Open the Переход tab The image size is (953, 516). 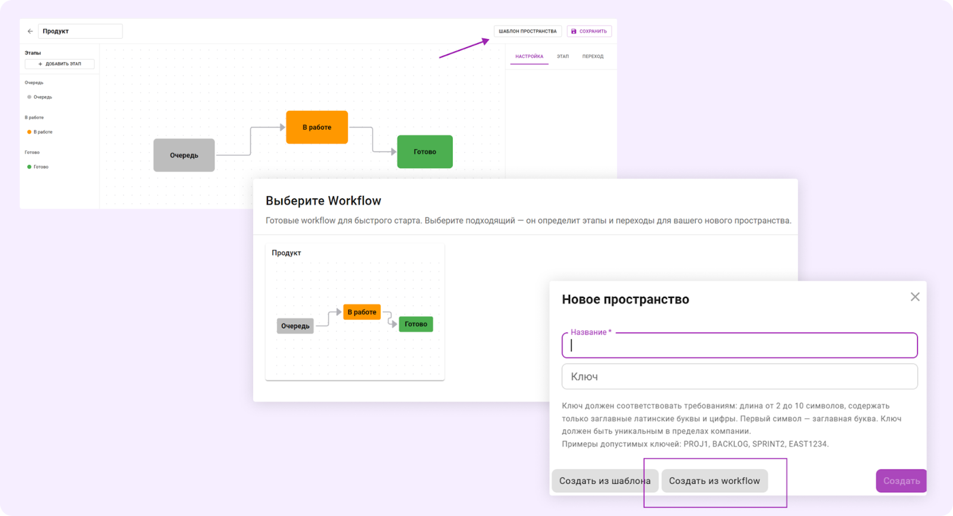(593, 57)
